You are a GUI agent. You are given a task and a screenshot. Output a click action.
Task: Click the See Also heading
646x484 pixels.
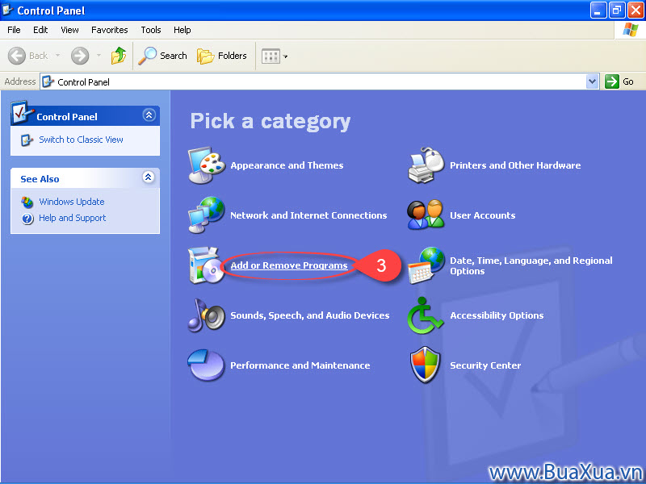tap(40, 179)
